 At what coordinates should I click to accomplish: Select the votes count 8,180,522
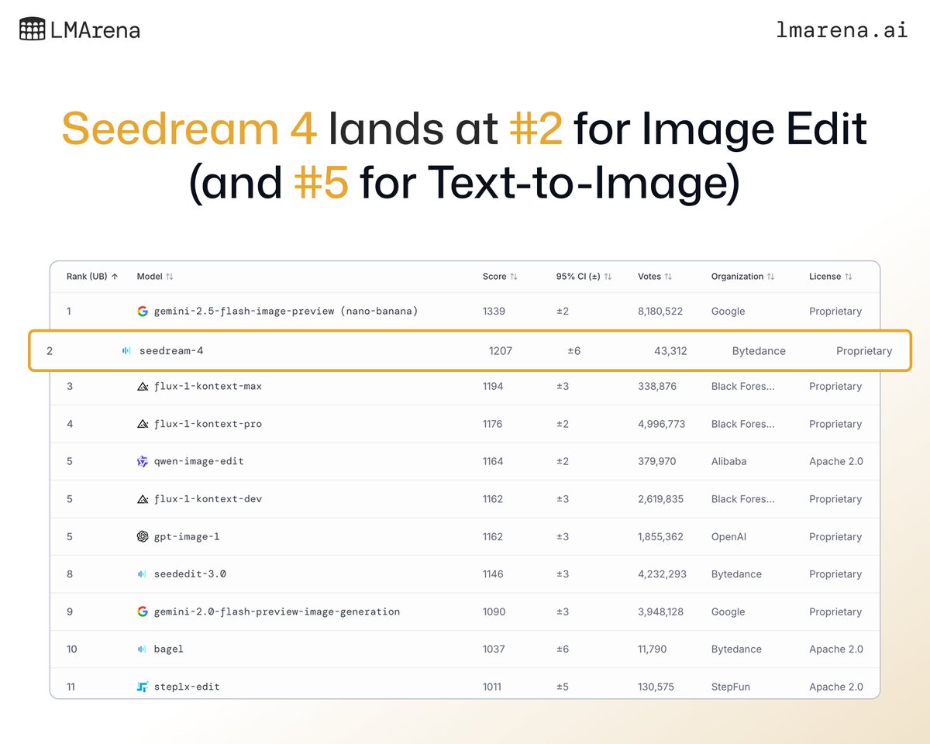660,311
